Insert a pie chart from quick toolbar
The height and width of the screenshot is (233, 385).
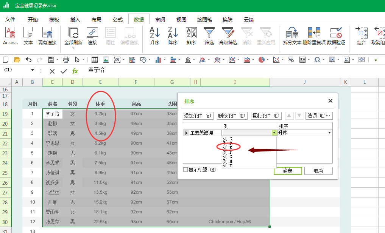coord(262,60)
